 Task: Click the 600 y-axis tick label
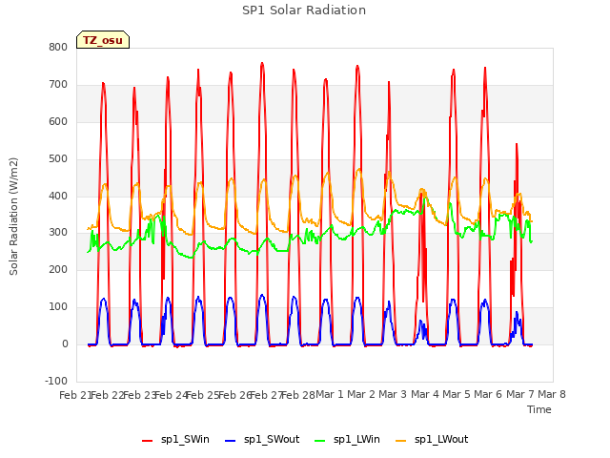click(x=58, y=121)
